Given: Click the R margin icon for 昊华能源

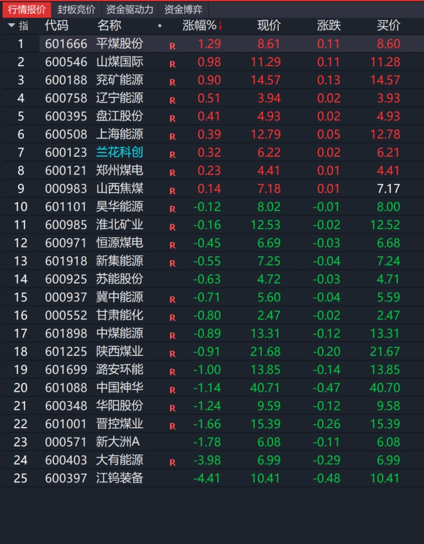Looking at the screenshot, I should tap(172, 209).
